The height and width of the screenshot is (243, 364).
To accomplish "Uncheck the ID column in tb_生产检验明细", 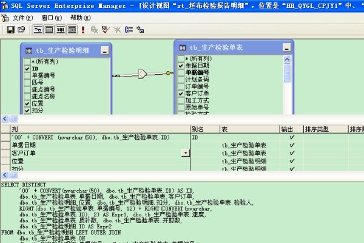I will pos(27,69).
